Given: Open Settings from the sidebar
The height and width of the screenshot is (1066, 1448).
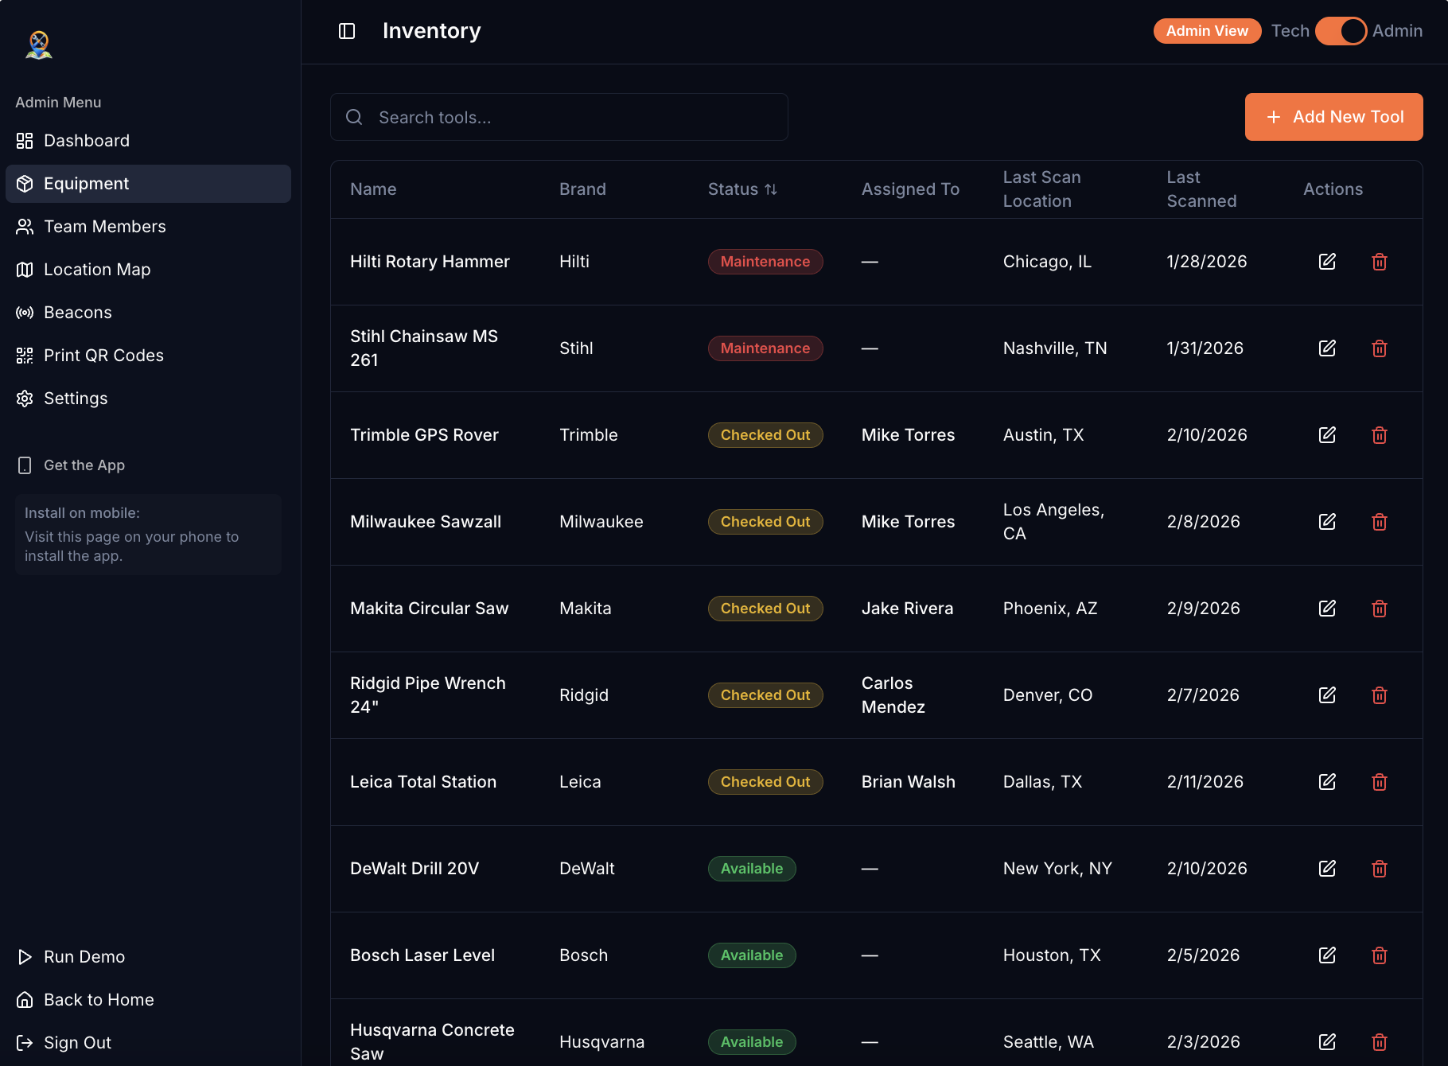Looking at the screenshot, I should pos(148,399).
